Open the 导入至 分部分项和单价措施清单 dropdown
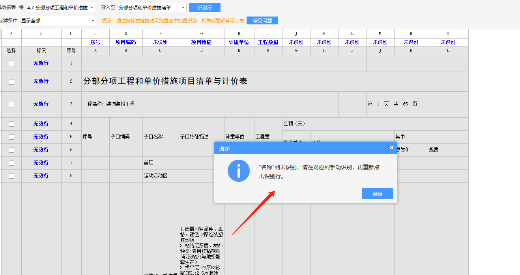The image size is (520, 275). click(x=152, y=7)
